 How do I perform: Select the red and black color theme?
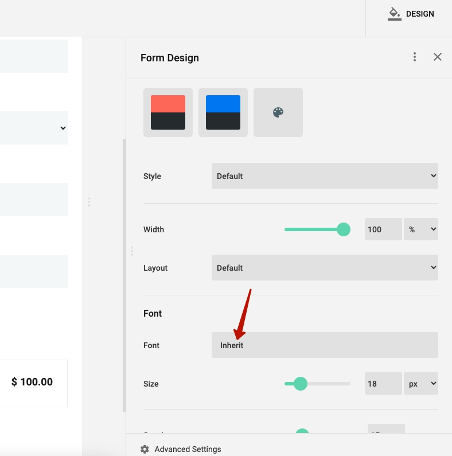tap(168, 112)
